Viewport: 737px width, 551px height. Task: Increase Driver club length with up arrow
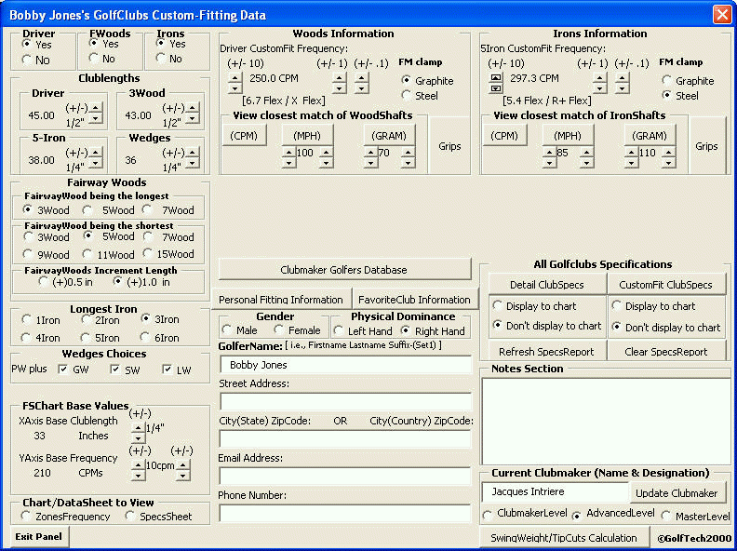click(x=95, y=108)
